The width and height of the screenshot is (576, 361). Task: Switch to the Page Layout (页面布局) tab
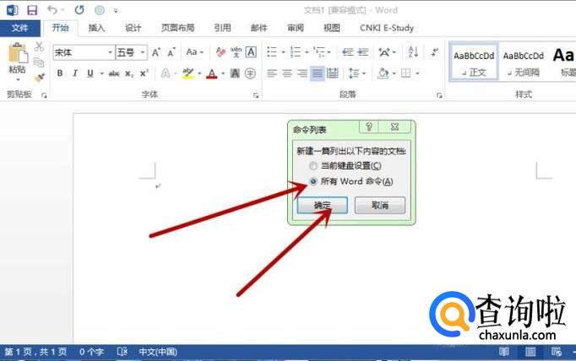pyautogui.click(x=178, y=28)
